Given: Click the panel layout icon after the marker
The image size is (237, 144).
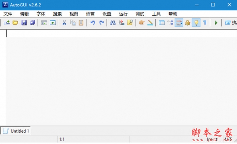Looking at the screenshot, I should tap(162, 22).
